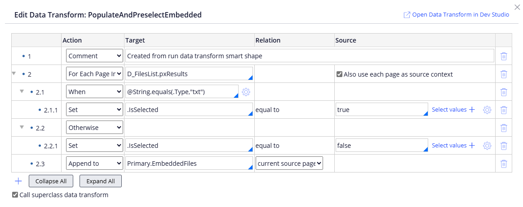Delete row 2.2.1 with trash icon

pyautogui.click(x=504, y=146)
